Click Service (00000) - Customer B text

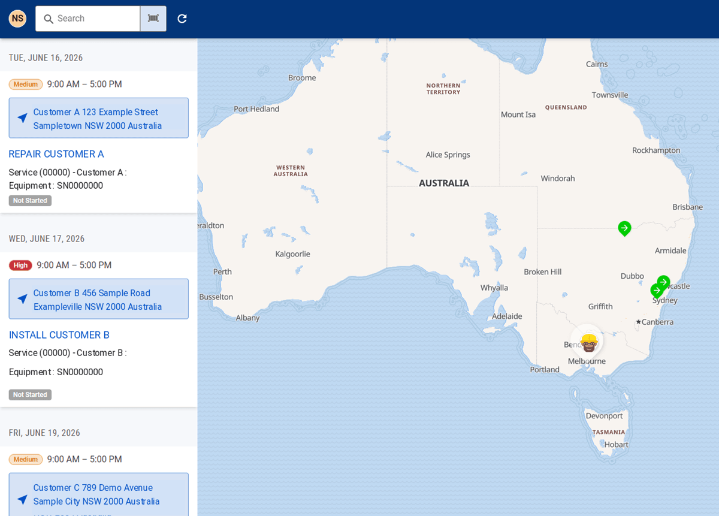68,353
